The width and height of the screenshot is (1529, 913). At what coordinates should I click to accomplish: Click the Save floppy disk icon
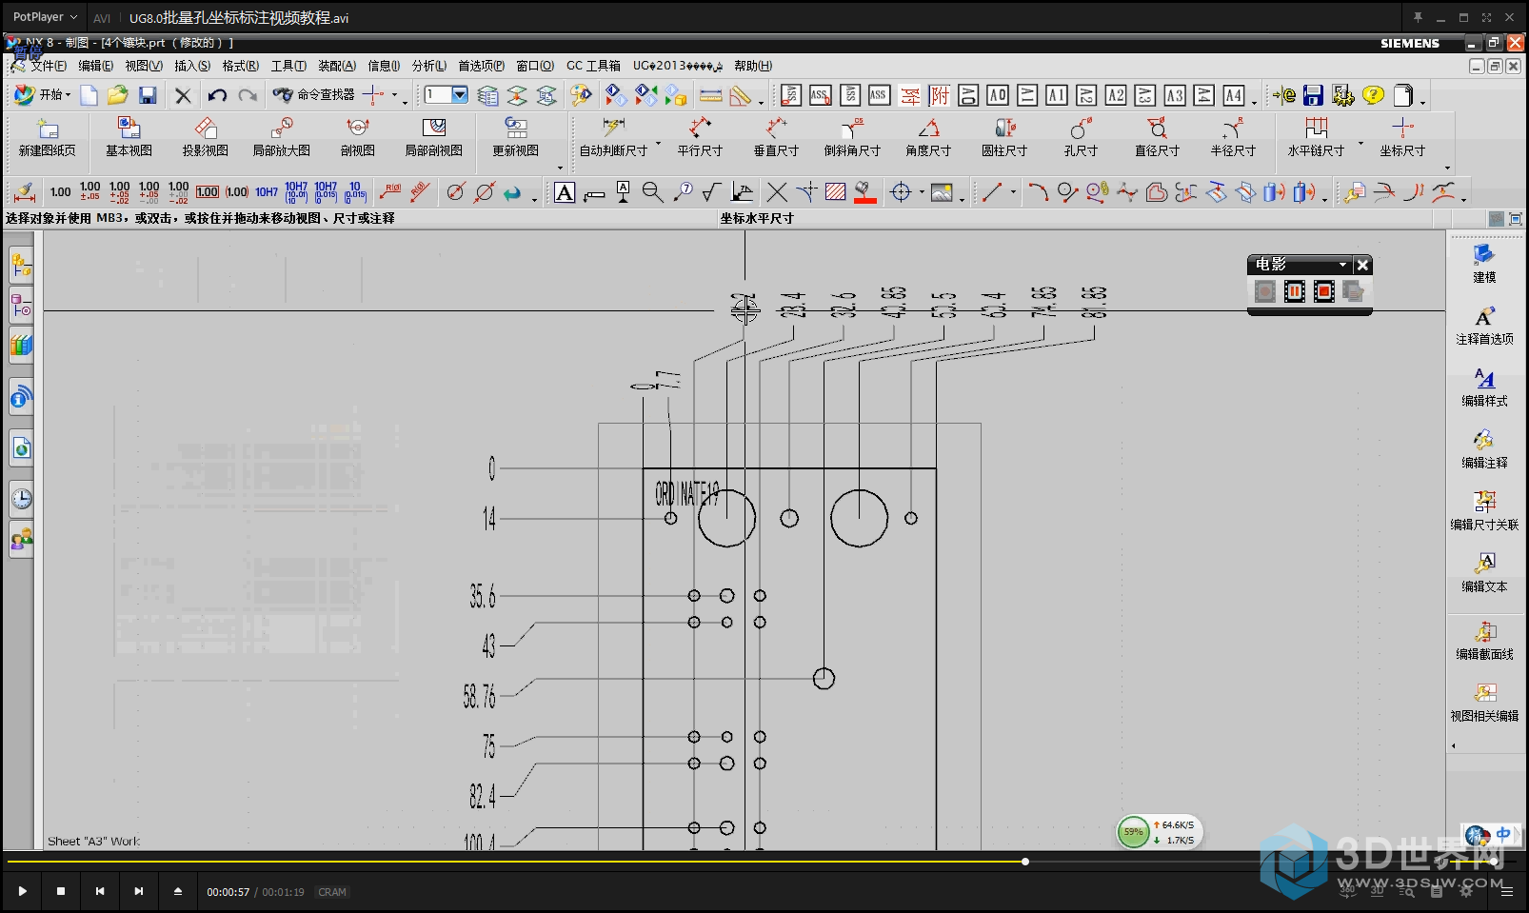point(148,95)
